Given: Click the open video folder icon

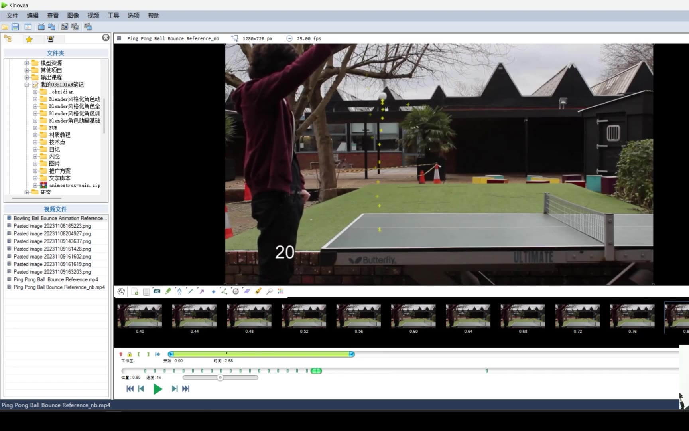Looking at the screenshot, I should 5,27.
